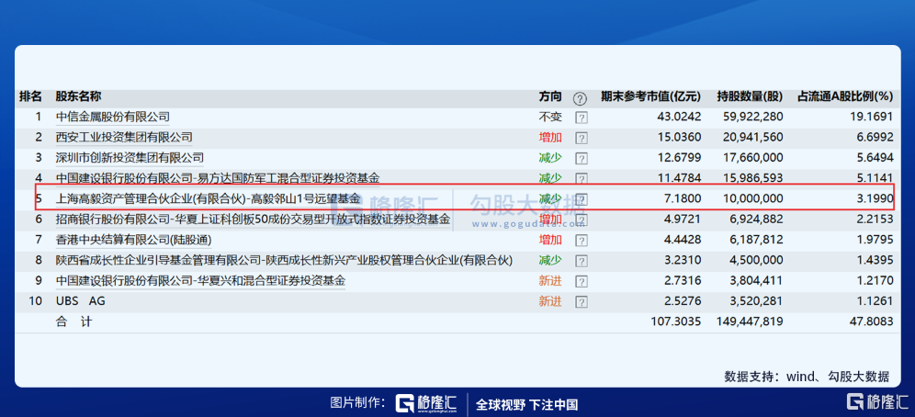Click the 格隆汇 logo in the bottom banner
The image size is (915, 417).
coord(426,403)
